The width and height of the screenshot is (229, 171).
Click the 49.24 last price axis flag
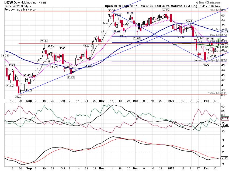(x=224, y=44)
